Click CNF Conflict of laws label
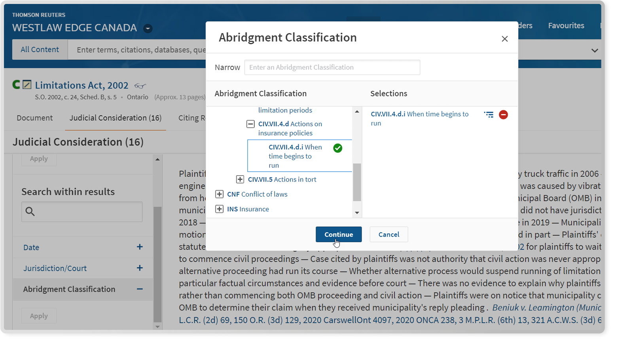633x356 pixels. [x=257, y=194]
